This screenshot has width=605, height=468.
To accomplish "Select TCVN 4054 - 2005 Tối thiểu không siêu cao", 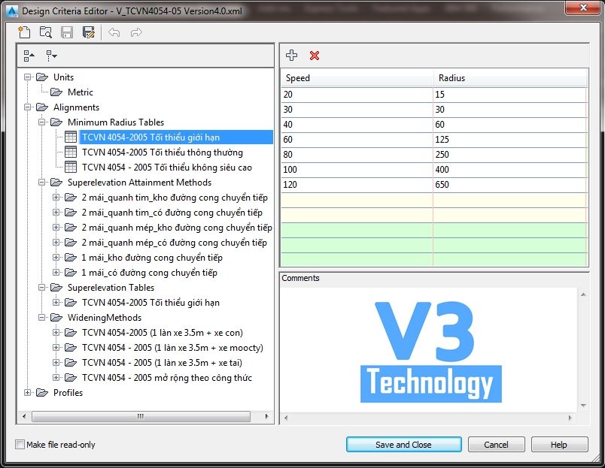I will (x=167, y=168).
